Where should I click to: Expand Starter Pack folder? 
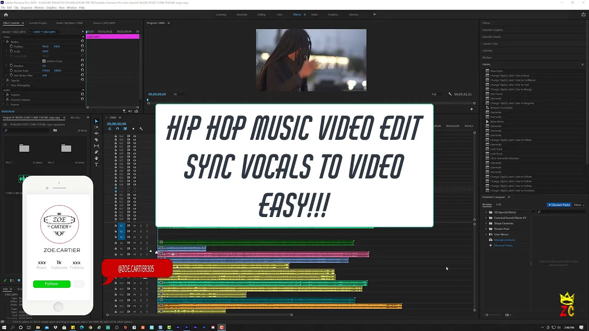pos(486,229)
